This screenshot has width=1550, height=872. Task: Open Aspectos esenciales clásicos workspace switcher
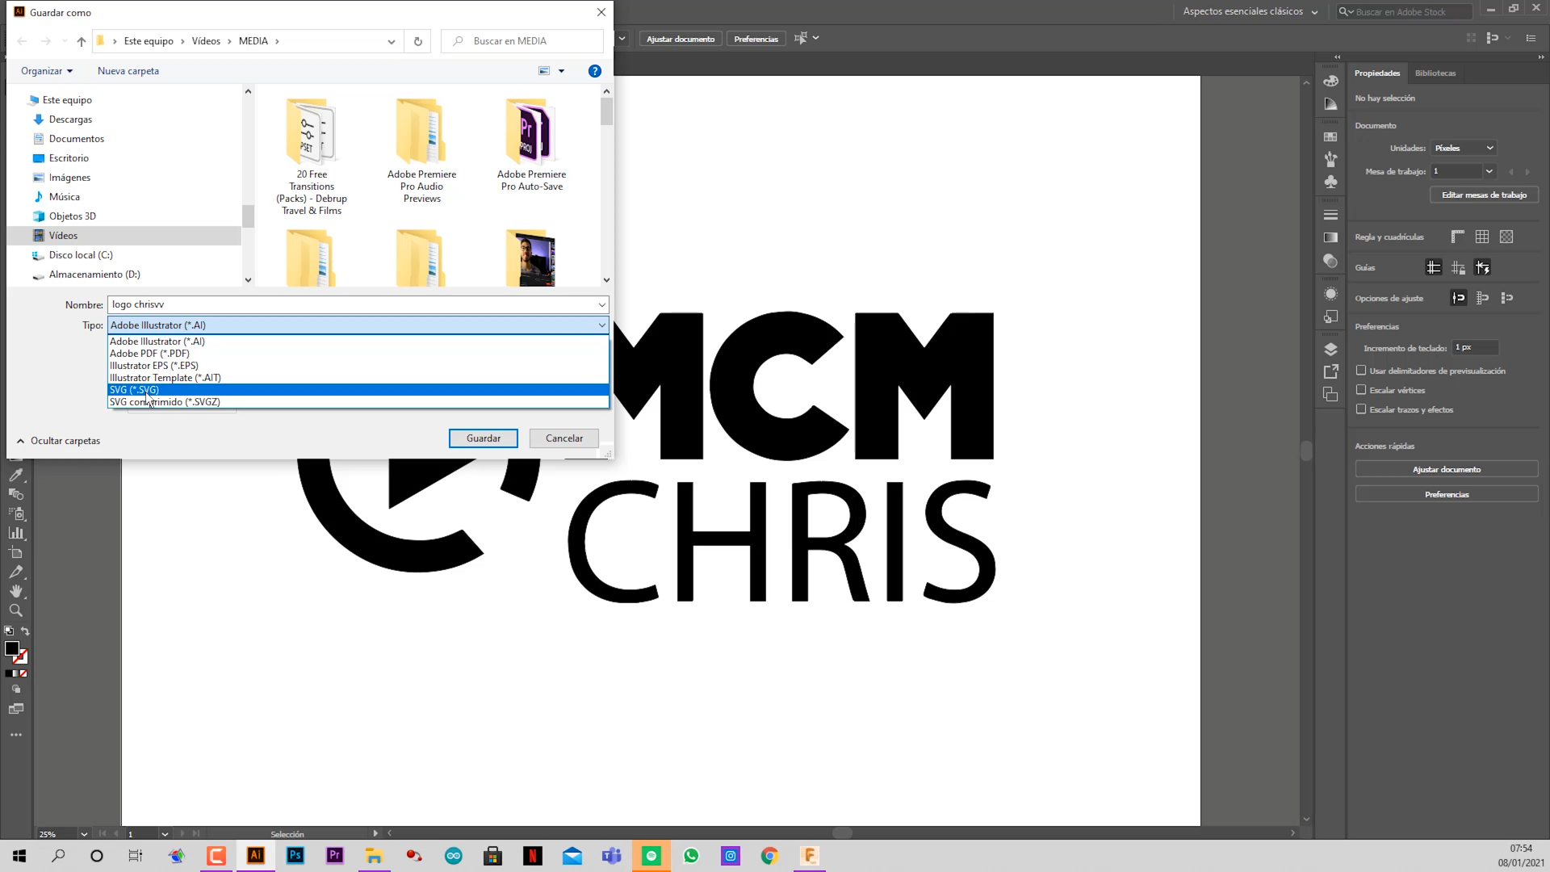coord(1250,11)
